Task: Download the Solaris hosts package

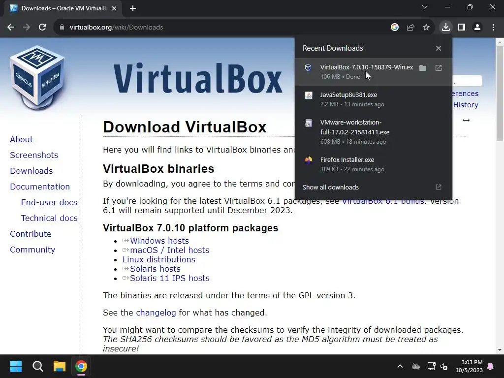Action: click(155, 269)
